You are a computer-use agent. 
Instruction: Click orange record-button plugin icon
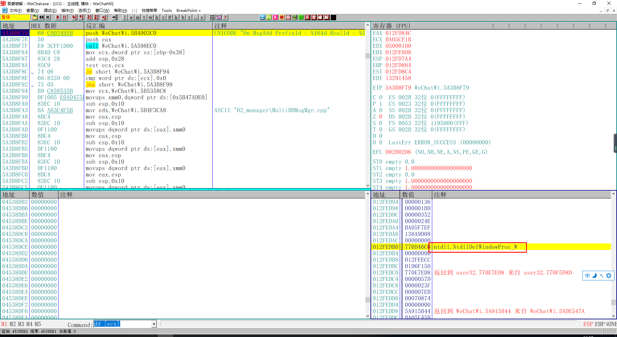[x=282, y=17]
